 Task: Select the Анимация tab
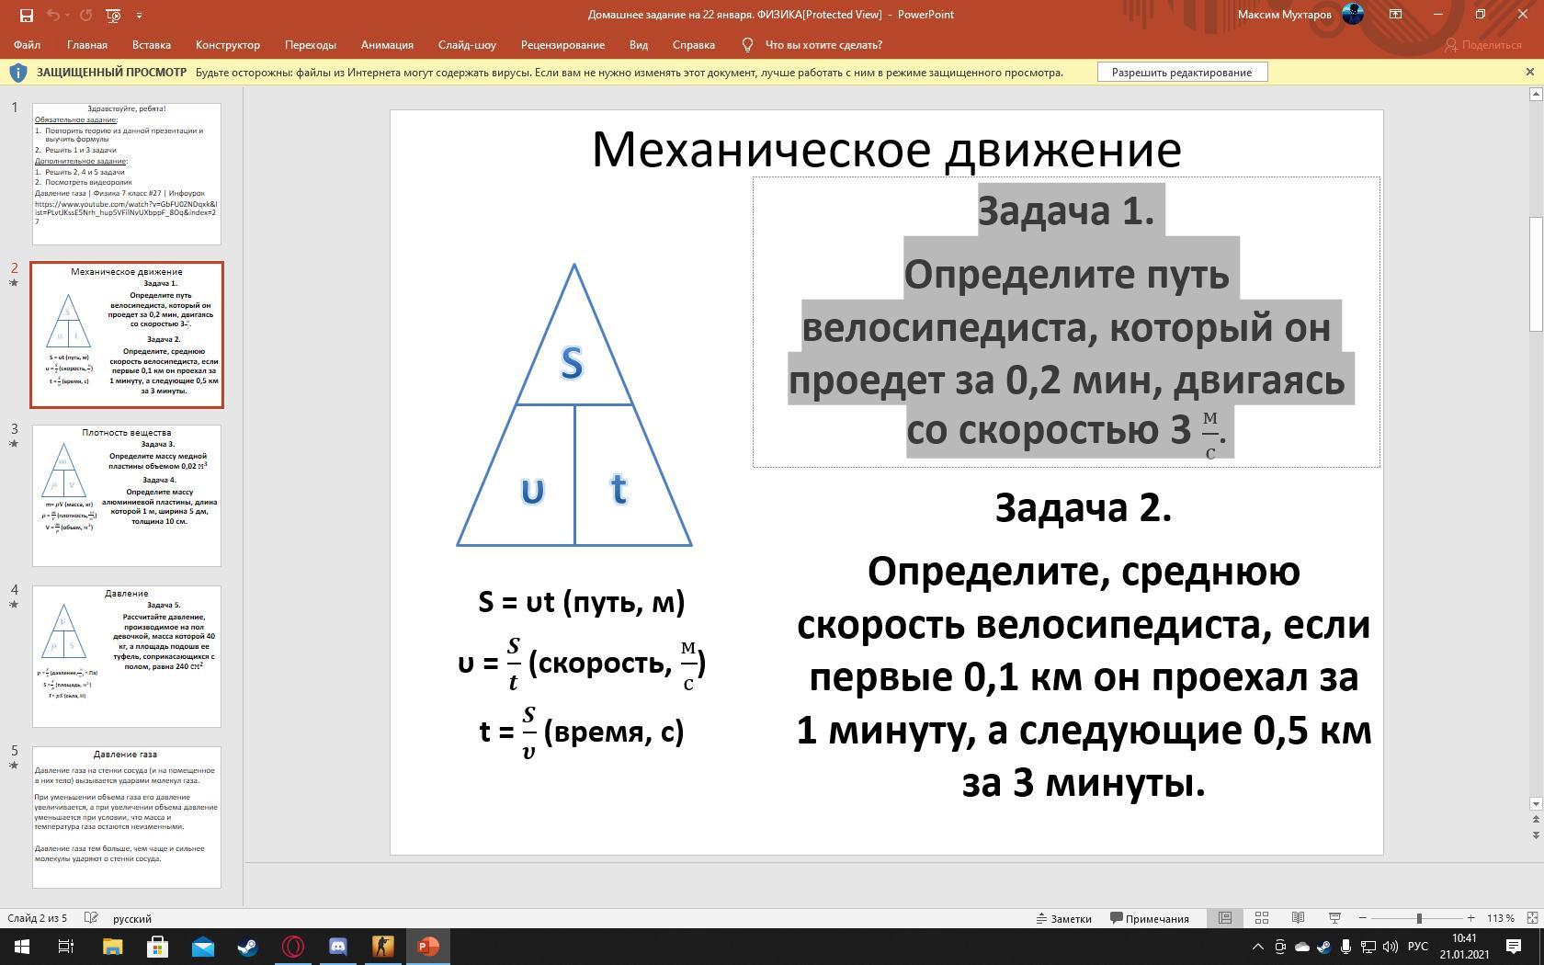click(x=387, y=45)
